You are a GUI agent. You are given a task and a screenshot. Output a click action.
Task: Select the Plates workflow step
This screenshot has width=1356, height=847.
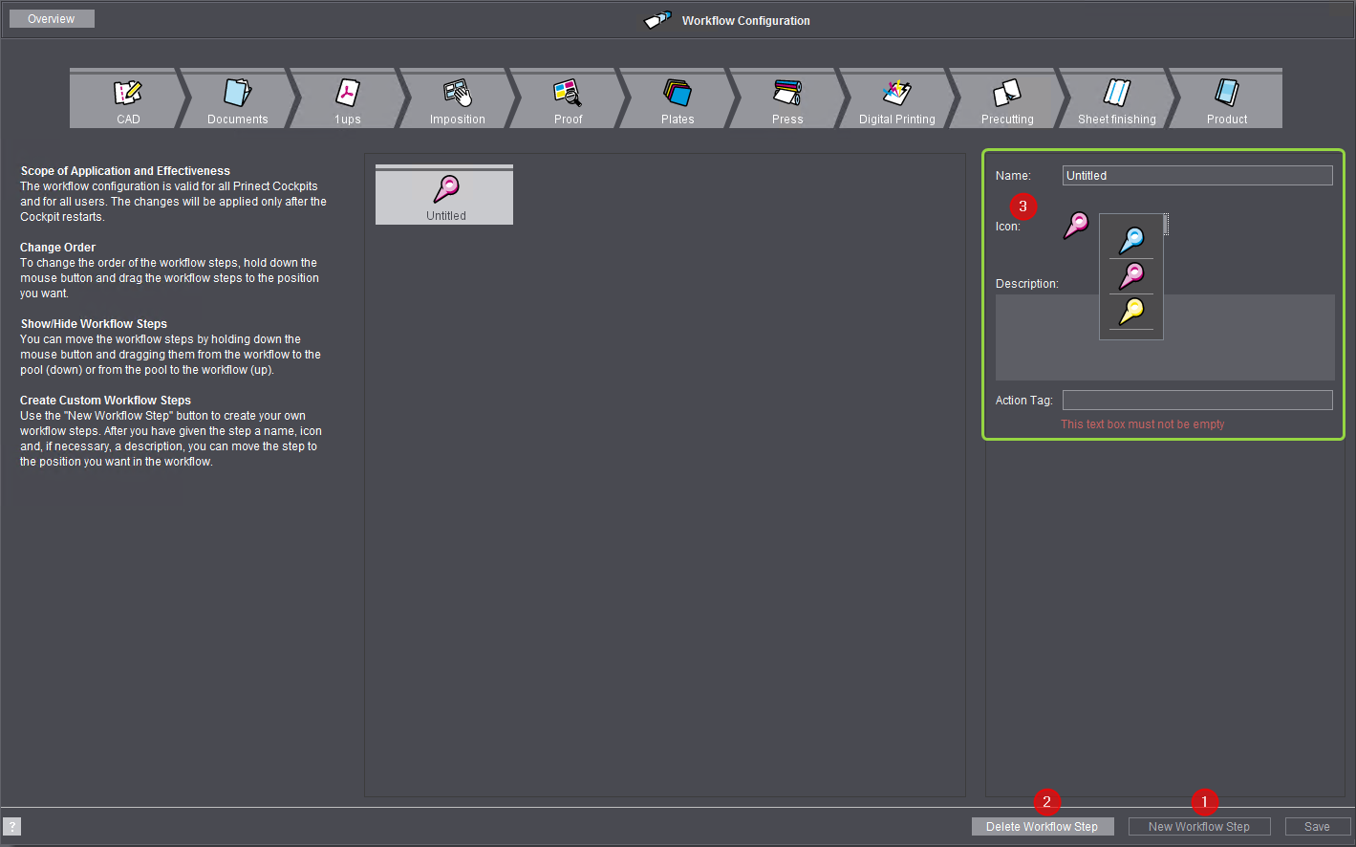(x=678, y=98)
